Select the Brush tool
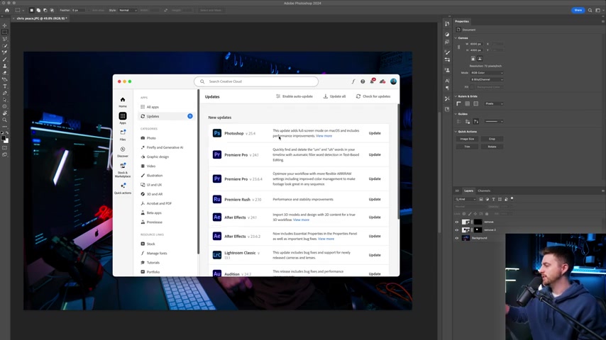Image resolution: width=606 pixels, height=340 pixels. (5, 59)
